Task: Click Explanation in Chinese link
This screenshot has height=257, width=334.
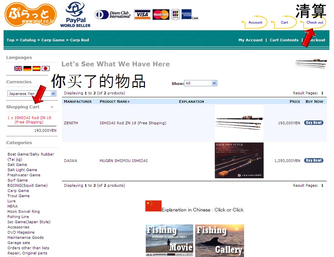Action: click(203, 210)
